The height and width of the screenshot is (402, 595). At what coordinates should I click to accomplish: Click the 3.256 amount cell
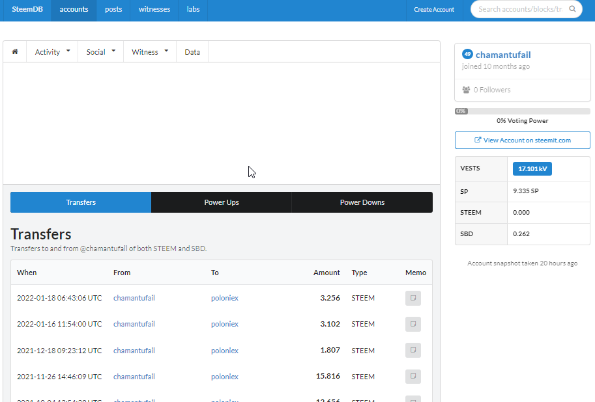click(x=330, y=298)
